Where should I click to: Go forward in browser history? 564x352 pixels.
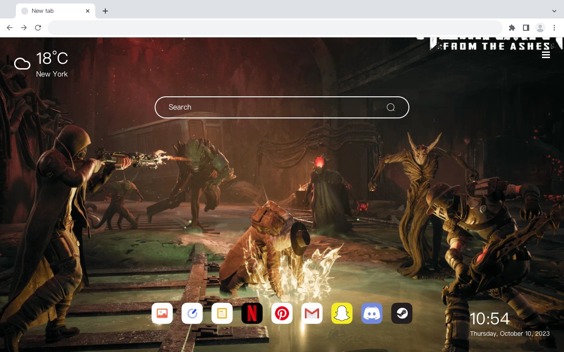coord(24,28)
